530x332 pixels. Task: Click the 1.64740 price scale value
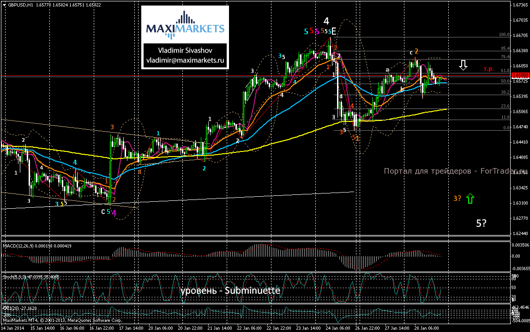[x=521, y=127]
